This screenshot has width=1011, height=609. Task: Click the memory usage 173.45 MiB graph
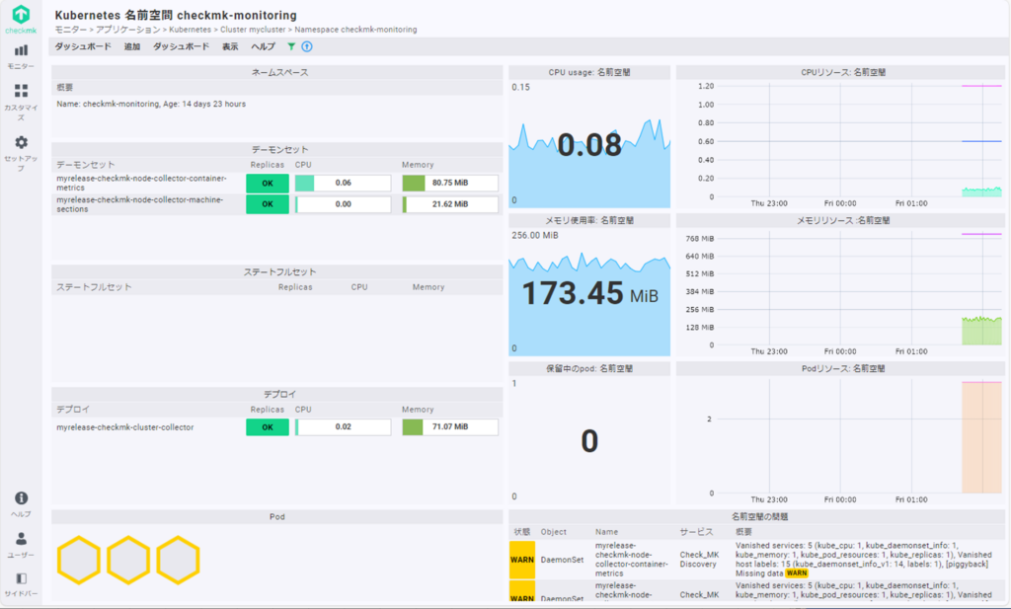point(589,292)
